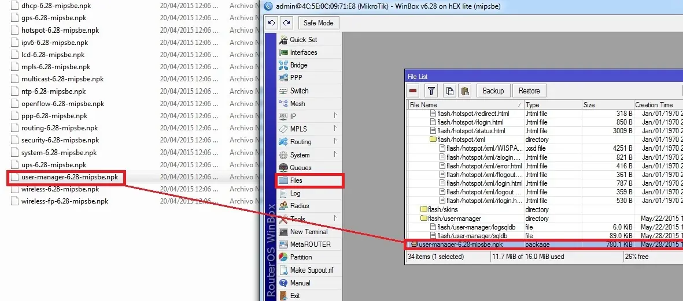Select wireless-6.28-mipsbe.npk in Explorer
The width and height of the screenshot is (683, 301).
[60, 189]
